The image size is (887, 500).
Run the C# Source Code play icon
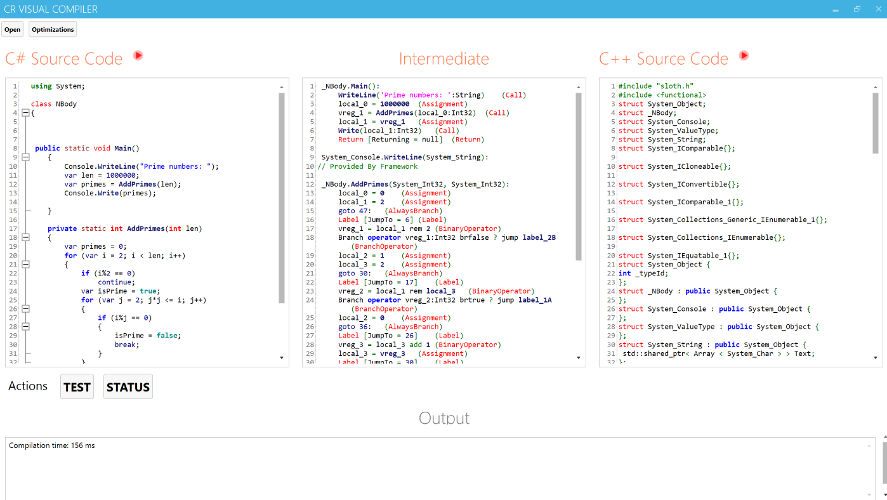point(138,56)
